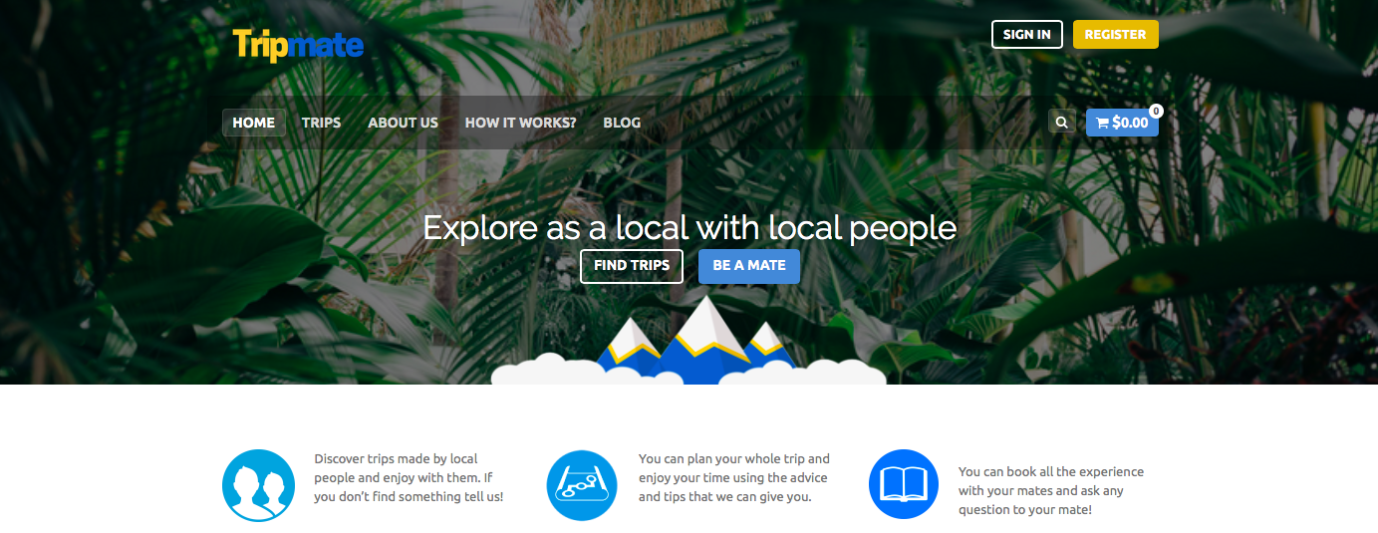Click the mountain illustration graphic
Image resolution: width=1378 pixels, height=533 pixels.
tap(689, 340)
